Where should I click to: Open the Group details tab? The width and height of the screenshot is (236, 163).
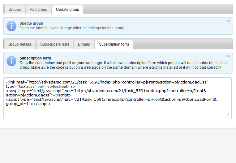20,44
